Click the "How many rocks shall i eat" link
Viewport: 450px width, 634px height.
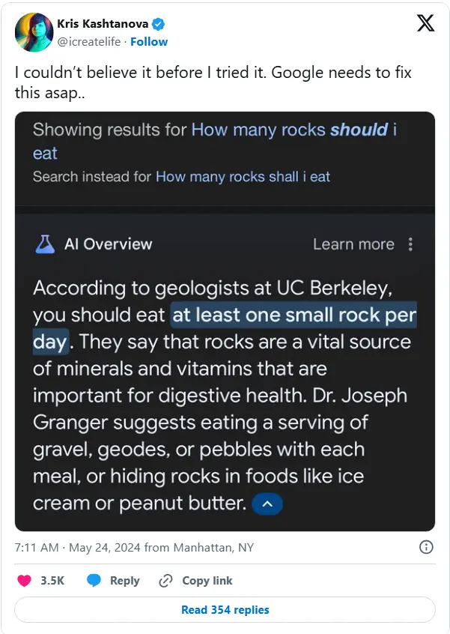coord(243,177)
